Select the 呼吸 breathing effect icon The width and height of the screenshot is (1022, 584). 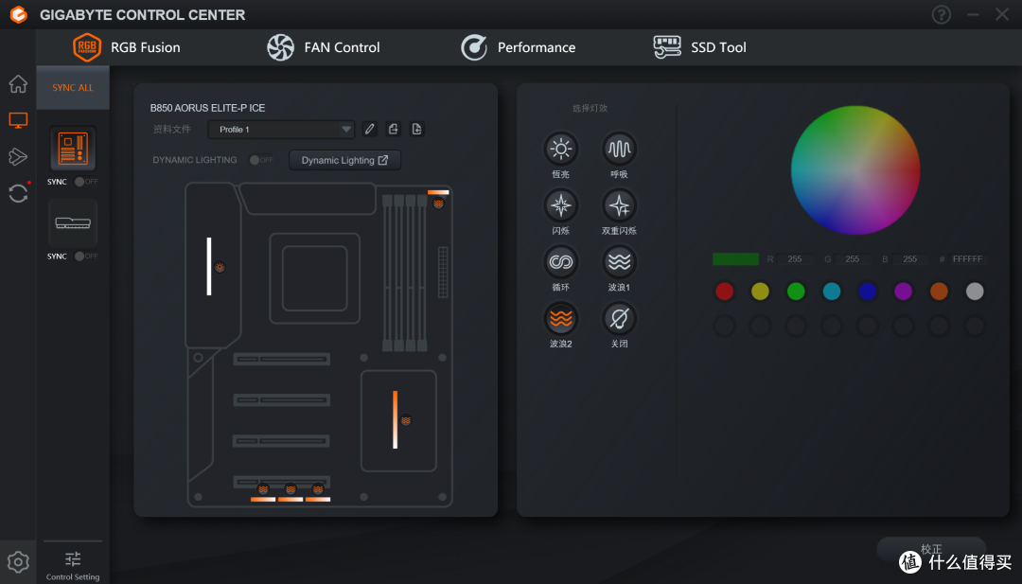(x=619, y=149)
